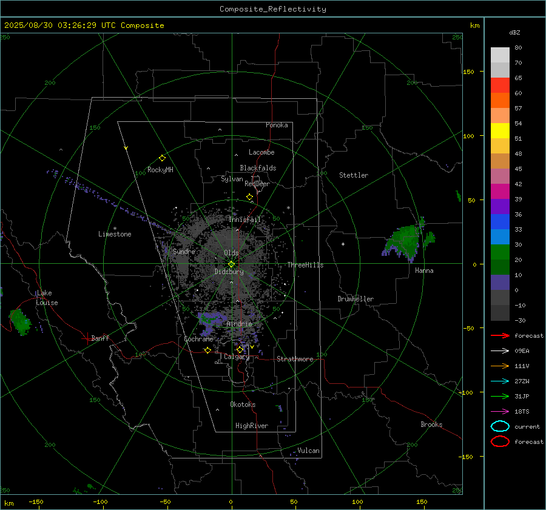This screenshot has width=546, height=510.
Task: Click the red swatch in the dBZ scale
Action: coord(500,86)
